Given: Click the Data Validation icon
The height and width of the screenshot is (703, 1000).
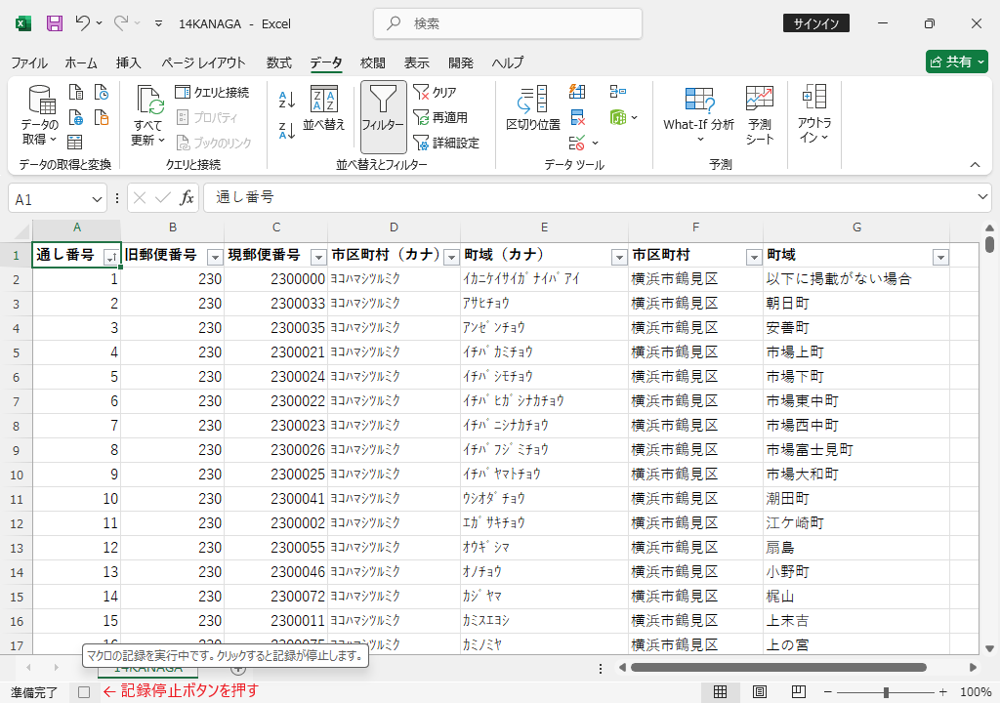Looking at the screenshot, I should click(x=576, y=143).
